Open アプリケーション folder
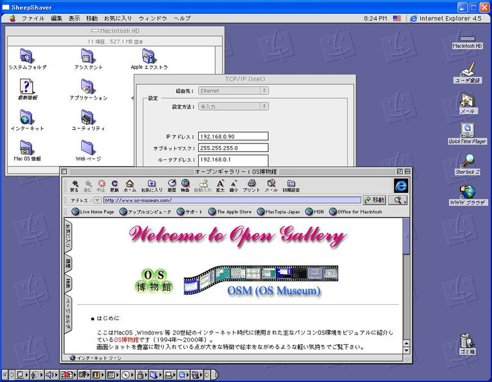 click(88, 89)
